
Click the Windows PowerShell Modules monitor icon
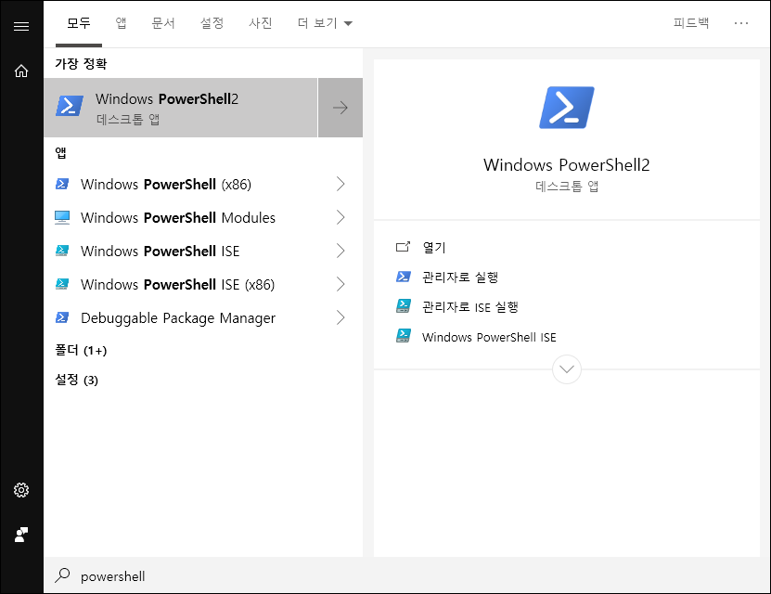click(62, 217)
